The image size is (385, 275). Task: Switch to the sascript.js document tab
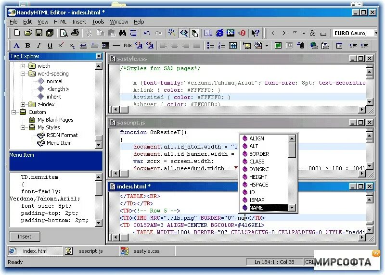click(91, 251)
